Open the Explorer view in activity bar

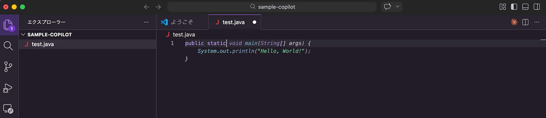[8, 25]
